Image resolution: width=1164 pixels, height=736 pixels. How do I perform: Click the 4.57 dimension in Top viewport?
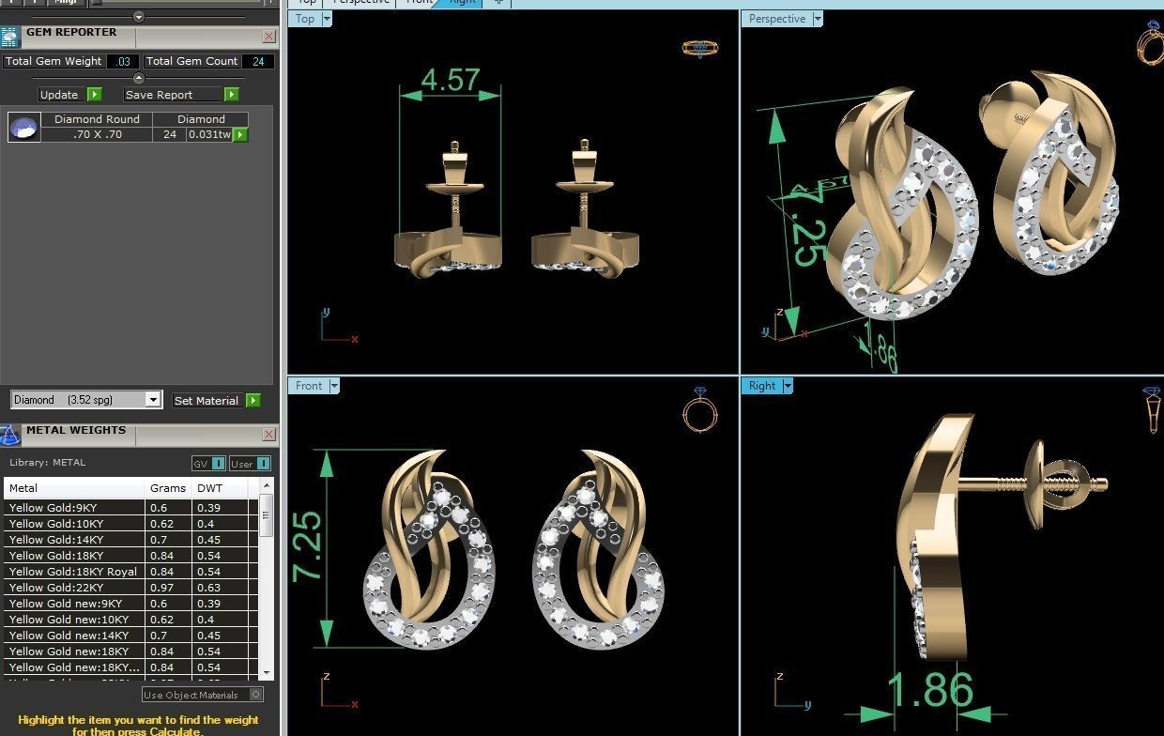click(x=451, y=80)
